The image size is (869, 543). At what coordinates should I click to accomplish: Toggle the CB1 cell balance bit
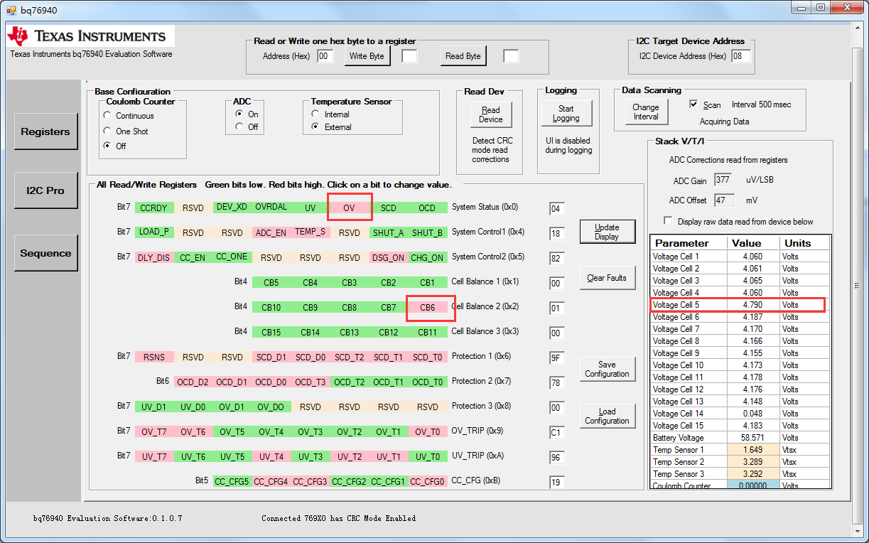(428, 282)
